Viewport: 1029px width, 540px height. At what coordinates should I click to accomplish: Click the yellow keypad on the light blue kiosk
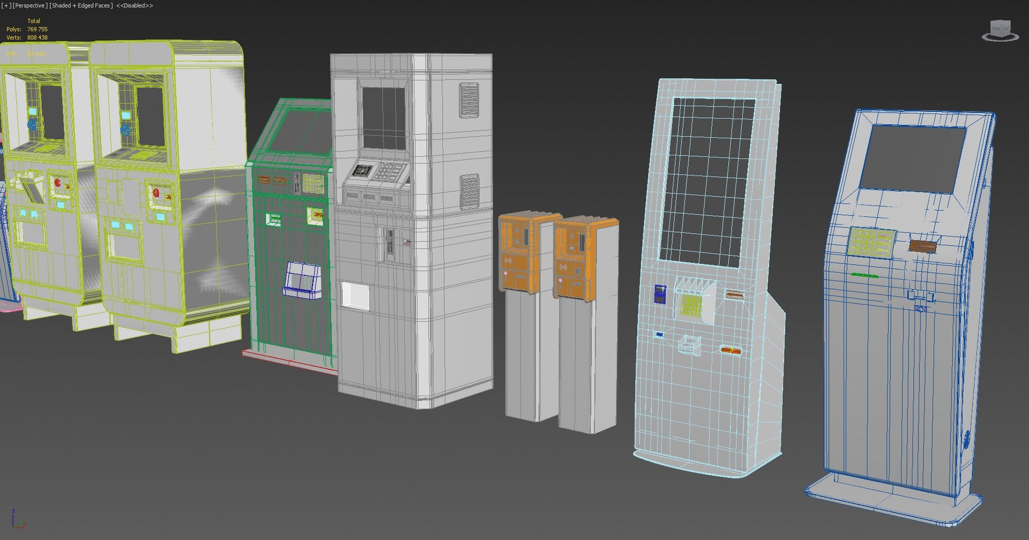click(691, 305)
